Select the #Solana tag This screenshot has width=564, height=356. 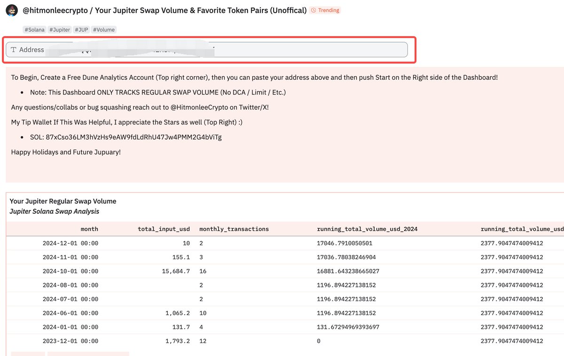[x=35, y=30]
